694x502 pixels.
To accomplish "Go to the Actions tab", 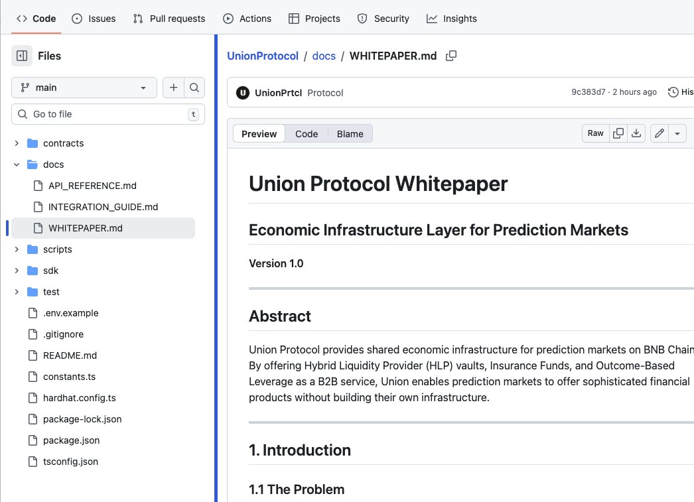I will (247, 19).
